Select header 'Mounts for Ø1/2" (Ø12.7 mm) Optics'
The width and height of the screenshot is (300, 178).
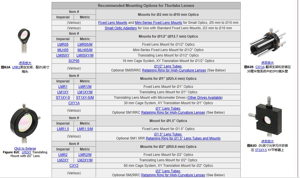point(168,36)
